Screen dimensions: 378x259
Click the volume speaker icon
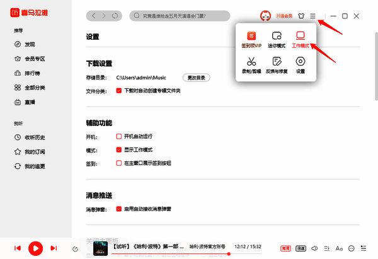(314, 248)
